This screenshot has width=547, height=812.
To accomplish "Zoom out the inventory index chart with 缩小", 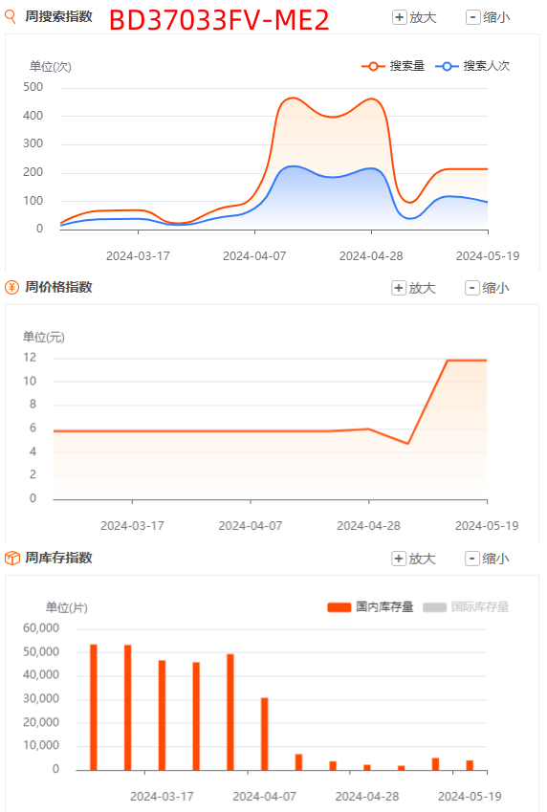I will click(488, 559).
